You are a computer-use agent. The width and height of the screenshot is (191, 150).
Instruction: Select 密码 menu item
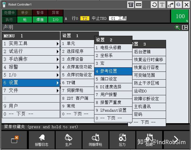click(149, 115)
